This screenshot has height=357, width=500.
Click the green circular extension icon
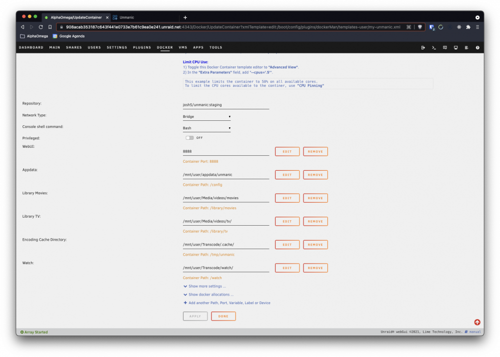point(440,27)
